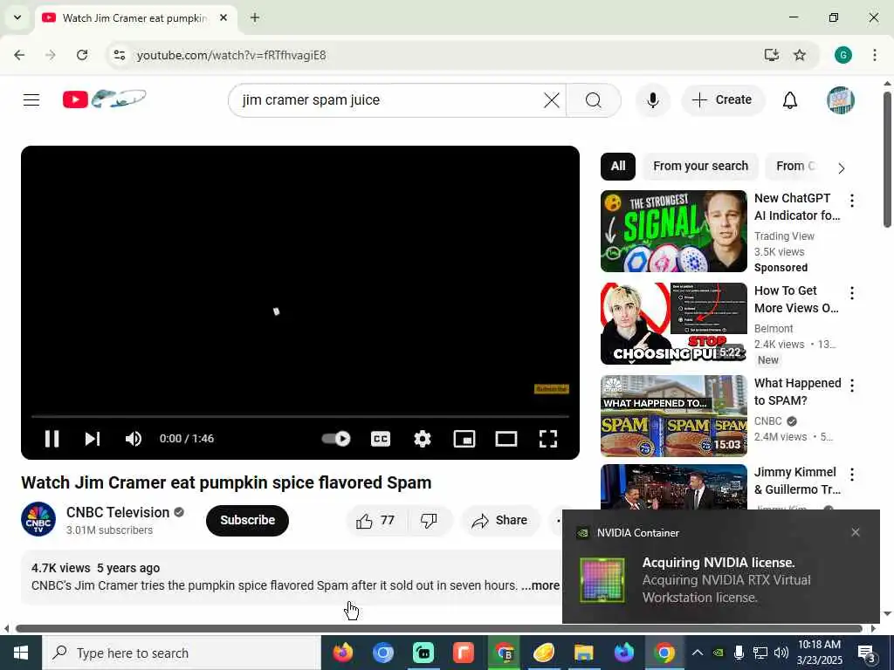Open Chrome install app icon in address bar
Viewport: 894px width, 670px height.
pos(772,55)
